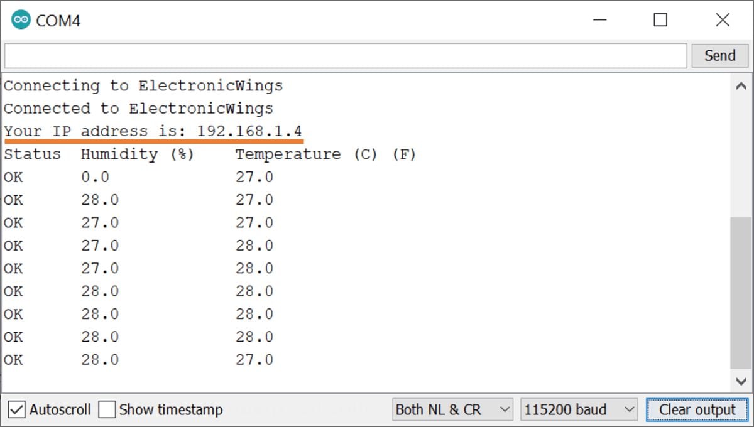
Task: Disable the Autoscroll checkbox
Action: point(16,410)
